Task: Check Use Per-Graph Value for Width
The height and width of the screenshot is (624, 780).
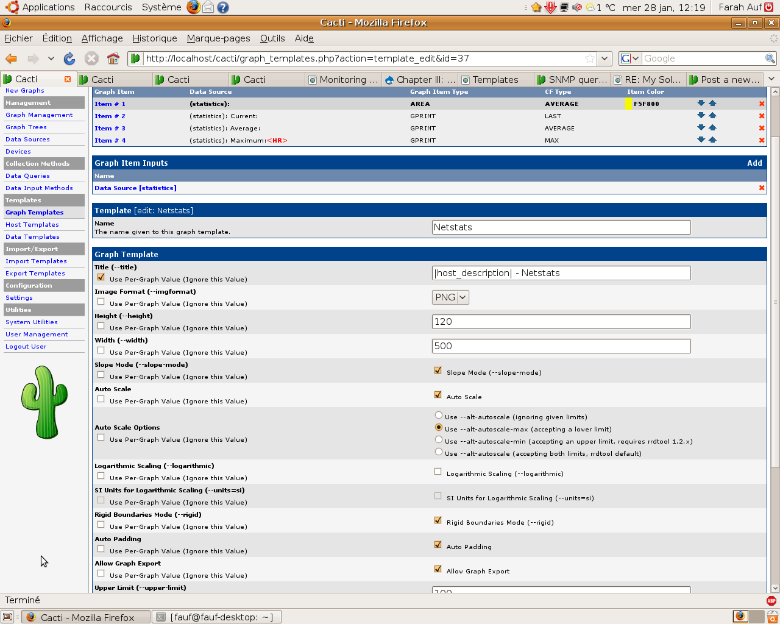Action: (x=101, y=350)
